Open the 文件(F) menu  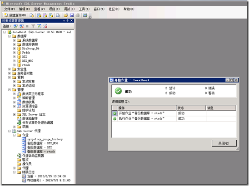point(10,9)
